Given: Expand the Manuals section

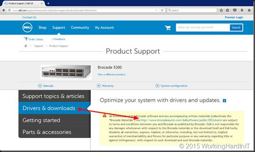Looking at the screenshot, I should [x=46, y=85].
